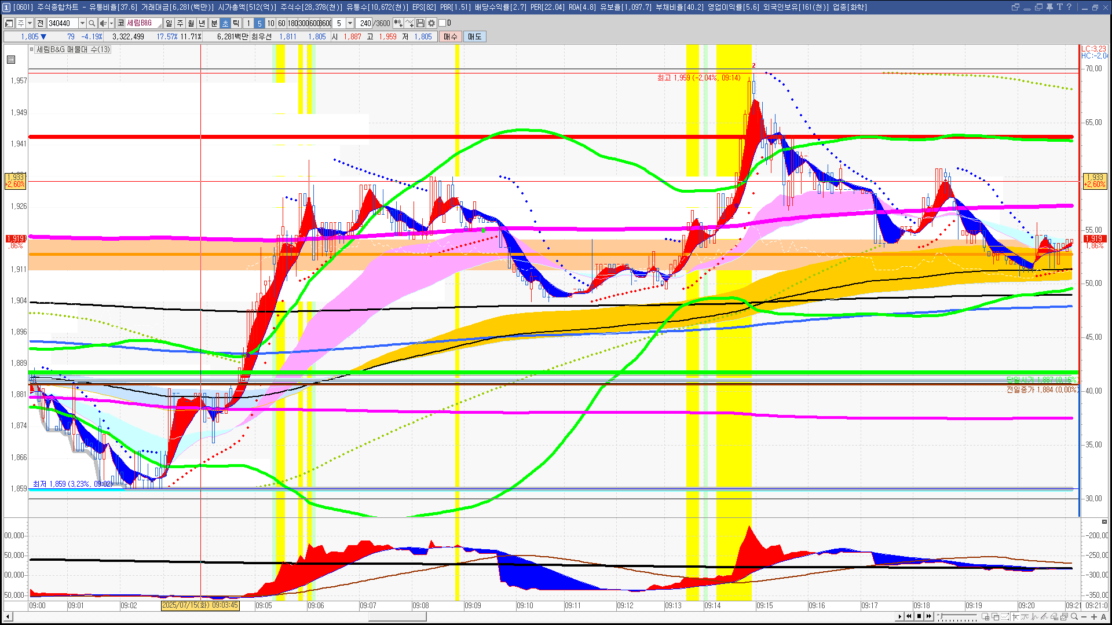Expand the interval value 5 dropdown
The image size is (1112, 625).
pyautogui.click(x=350, y=23)
